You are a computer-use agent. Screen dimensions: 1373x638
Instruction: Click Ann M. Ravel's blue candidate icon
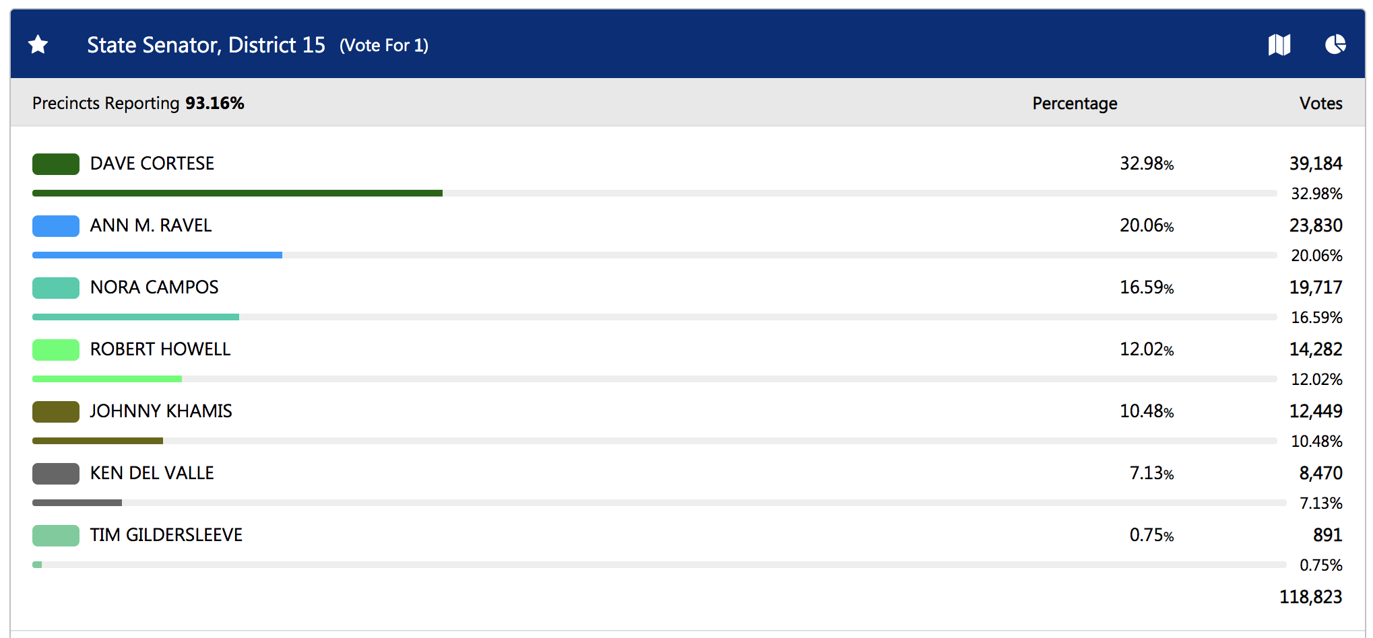click(x=55, y=225)
